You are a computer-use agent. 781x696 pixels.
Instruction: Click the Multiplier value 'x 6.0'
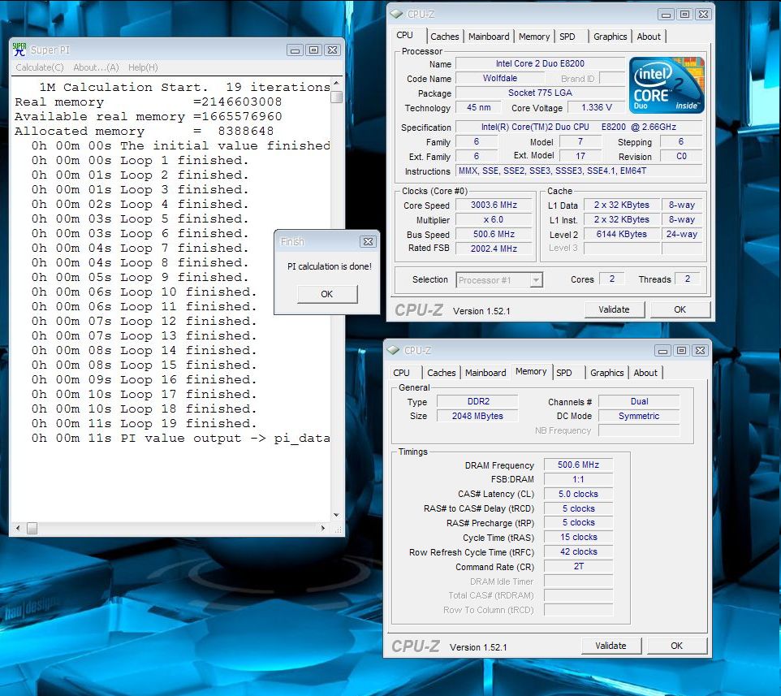pos(494,220)
